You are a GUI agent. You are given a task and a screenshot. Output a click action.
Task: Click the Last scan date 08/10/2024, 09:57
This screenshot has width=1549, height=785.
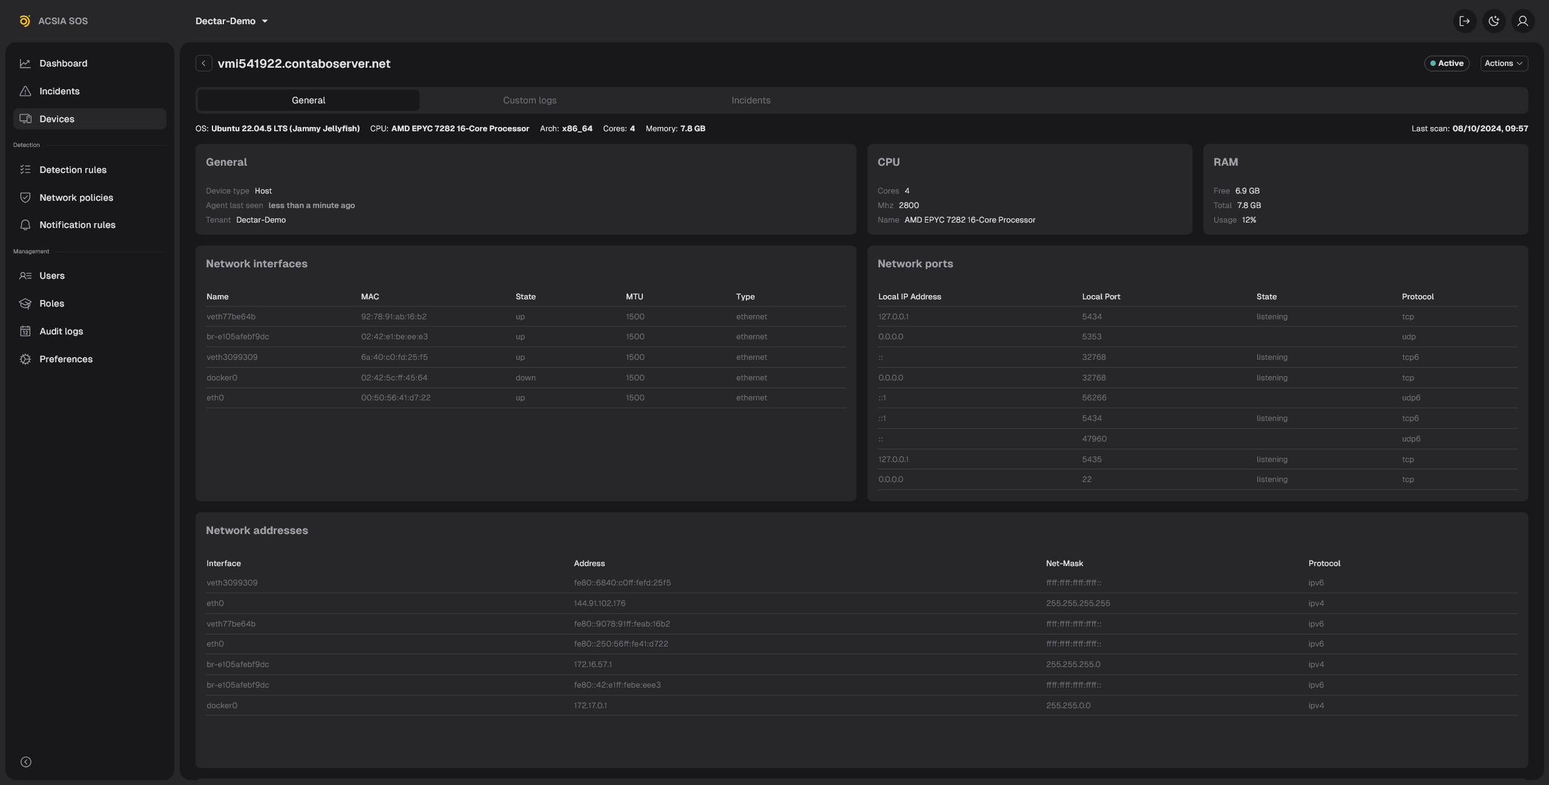pyautogui.click(x=1490, y=129)
